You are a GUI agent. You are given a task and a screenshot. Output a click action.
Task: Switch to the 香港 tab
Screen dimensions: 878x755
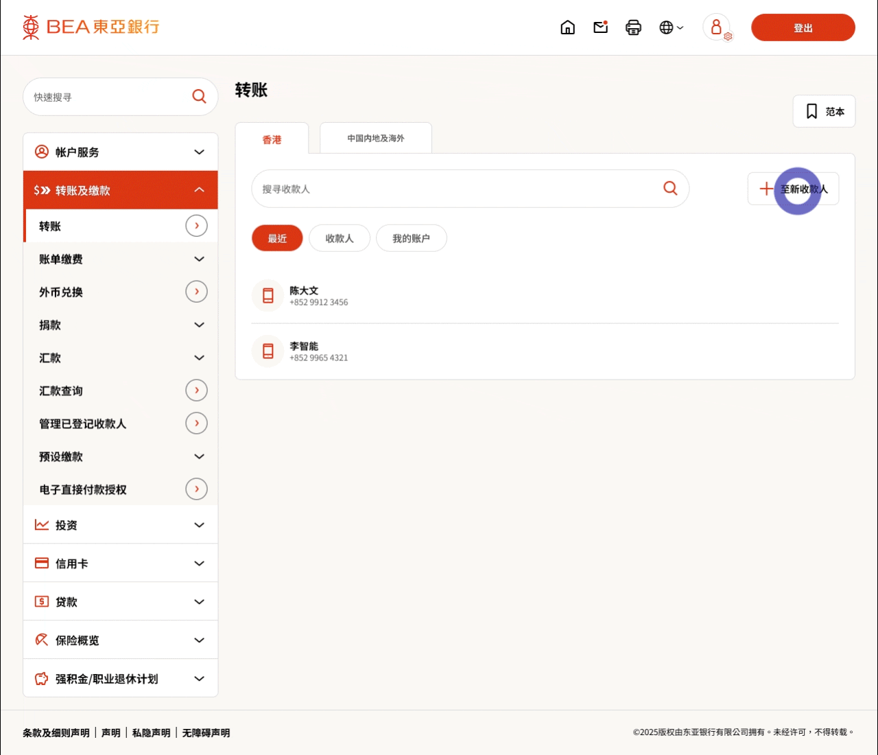click(272, 139)
